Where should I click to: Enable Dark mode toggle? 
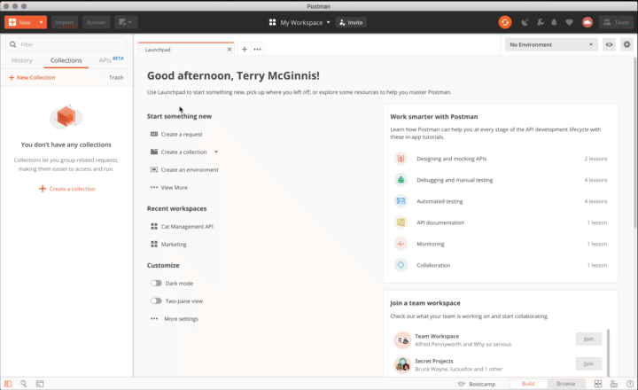coord(156,284)
